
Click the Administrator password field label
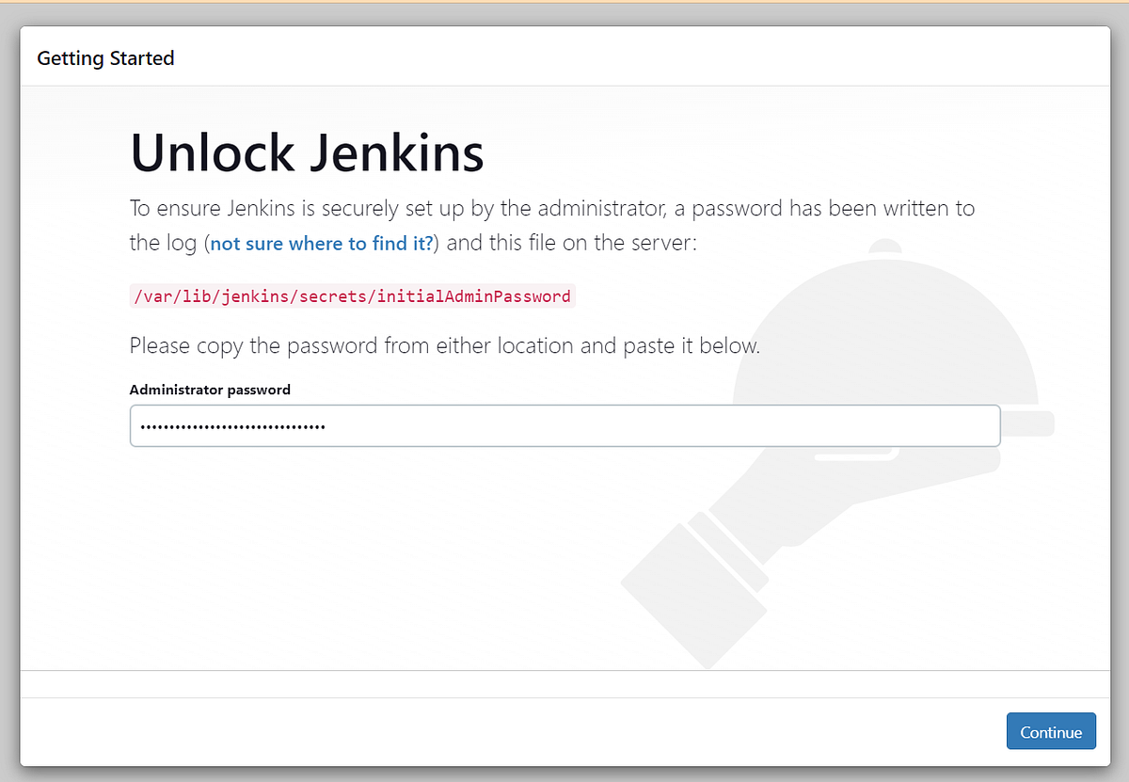coord(209,389)
